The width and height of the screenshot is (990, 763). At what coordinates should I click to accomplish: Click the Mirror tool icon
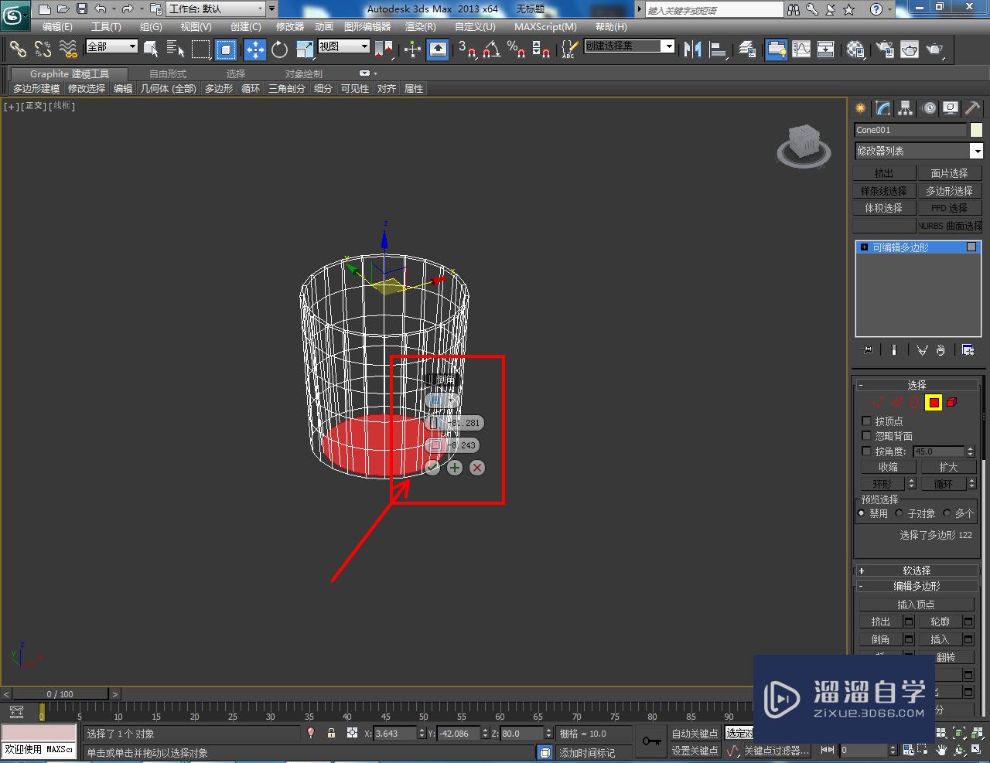click(693, 49)
